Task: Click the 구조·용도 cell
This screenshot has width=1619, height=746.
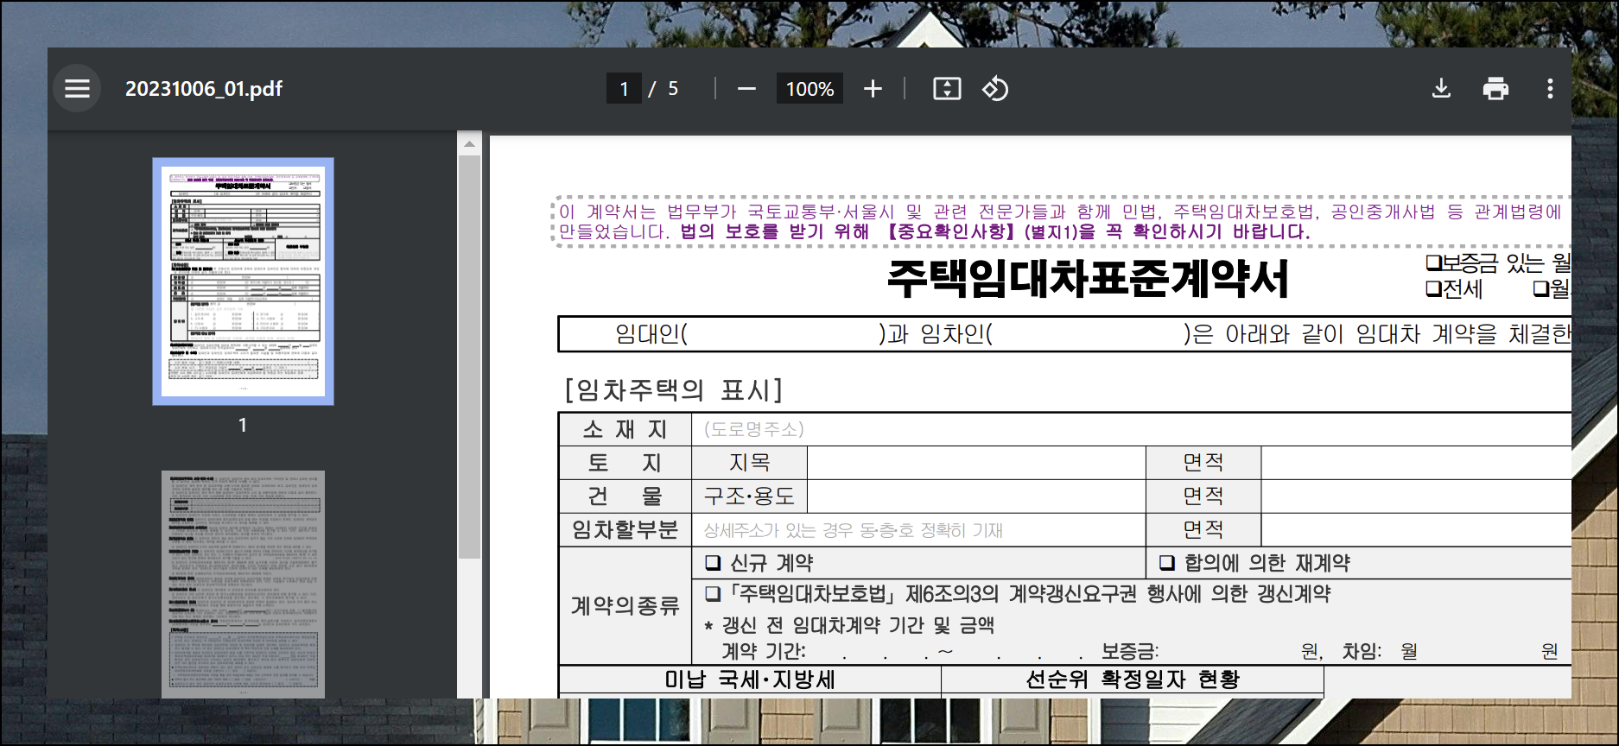Action: (x=749, y=496)
